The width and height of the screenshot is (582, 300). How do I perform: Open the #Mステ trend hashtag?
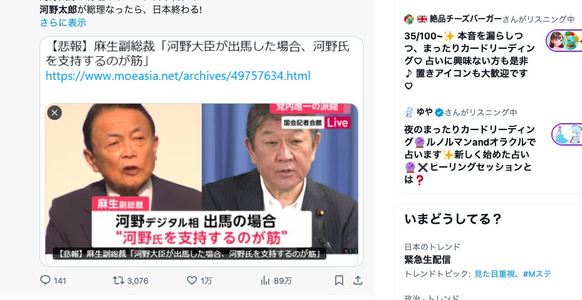pyautogui.click(x=537, y=274)
